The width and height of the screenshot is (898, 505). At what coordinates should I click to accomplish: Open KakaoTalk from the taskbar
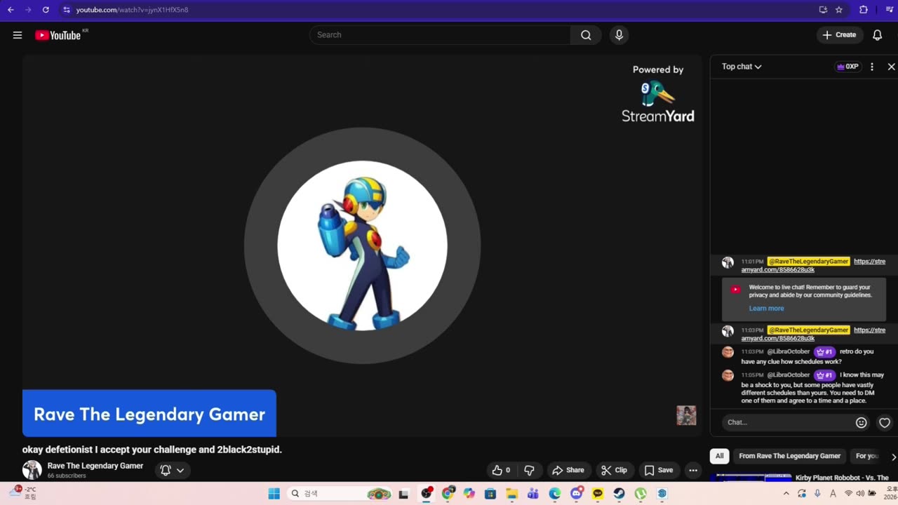[x=598, y=494]
